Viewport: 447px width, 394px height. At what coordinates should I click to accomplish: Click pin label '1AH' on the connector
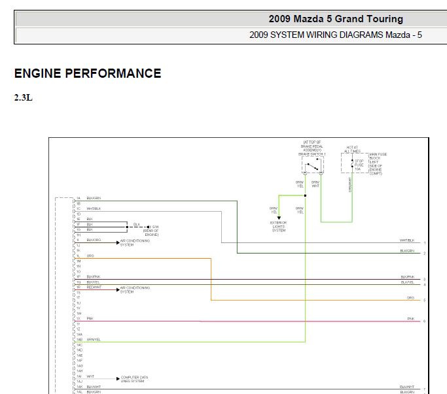point(80,371)
